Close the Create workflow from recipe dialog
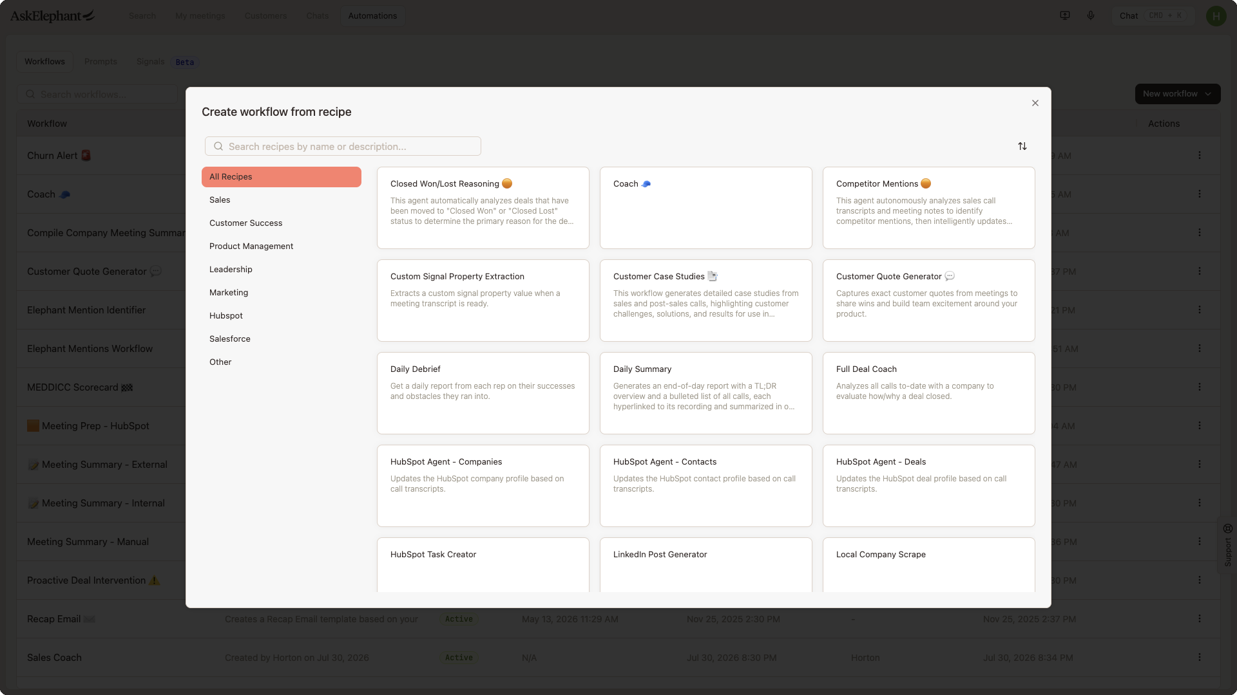 [1035, 103]
